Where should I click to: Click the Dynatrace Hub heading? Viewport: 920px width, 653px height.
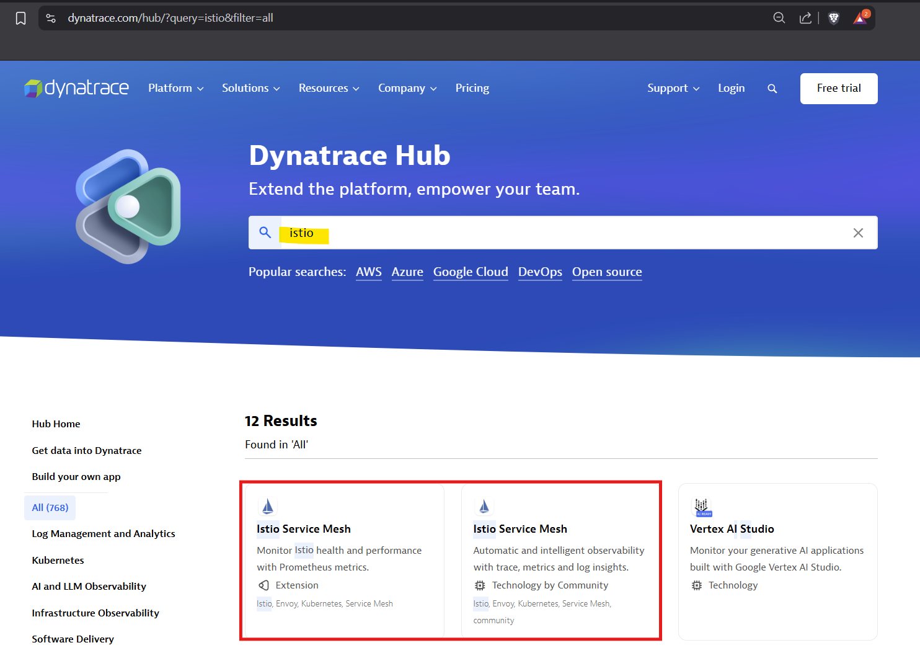coord(350,155)
